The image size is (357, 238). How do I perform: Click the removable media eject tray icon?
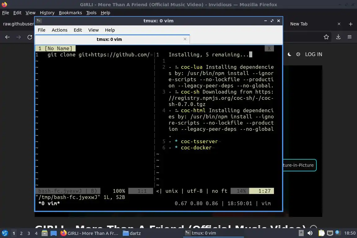point(301,233)
